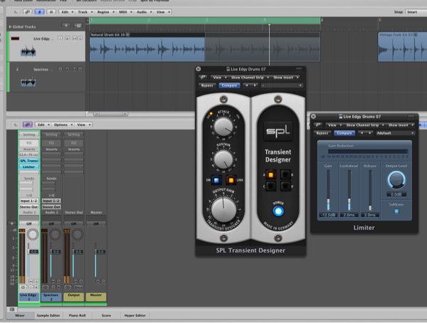This screenshot has width=427, height=323.
Task: Toggle the blue catch playhead icon in arrange toolbar
Action: point(39,12)
